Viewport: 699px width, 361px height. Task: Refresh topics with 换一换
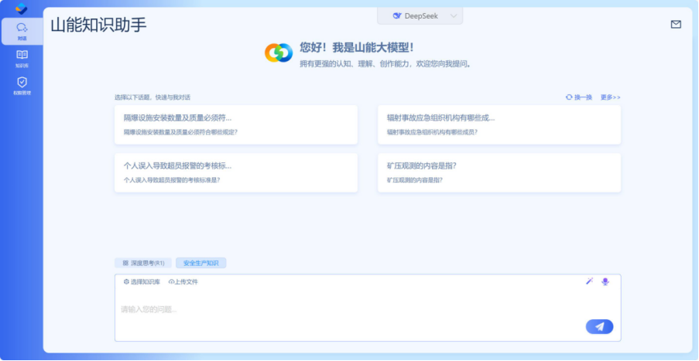(579, 97)
